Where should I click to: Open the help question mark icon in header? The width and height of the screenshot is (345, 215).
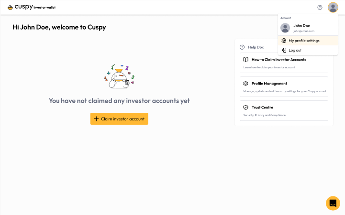(320, 8)
